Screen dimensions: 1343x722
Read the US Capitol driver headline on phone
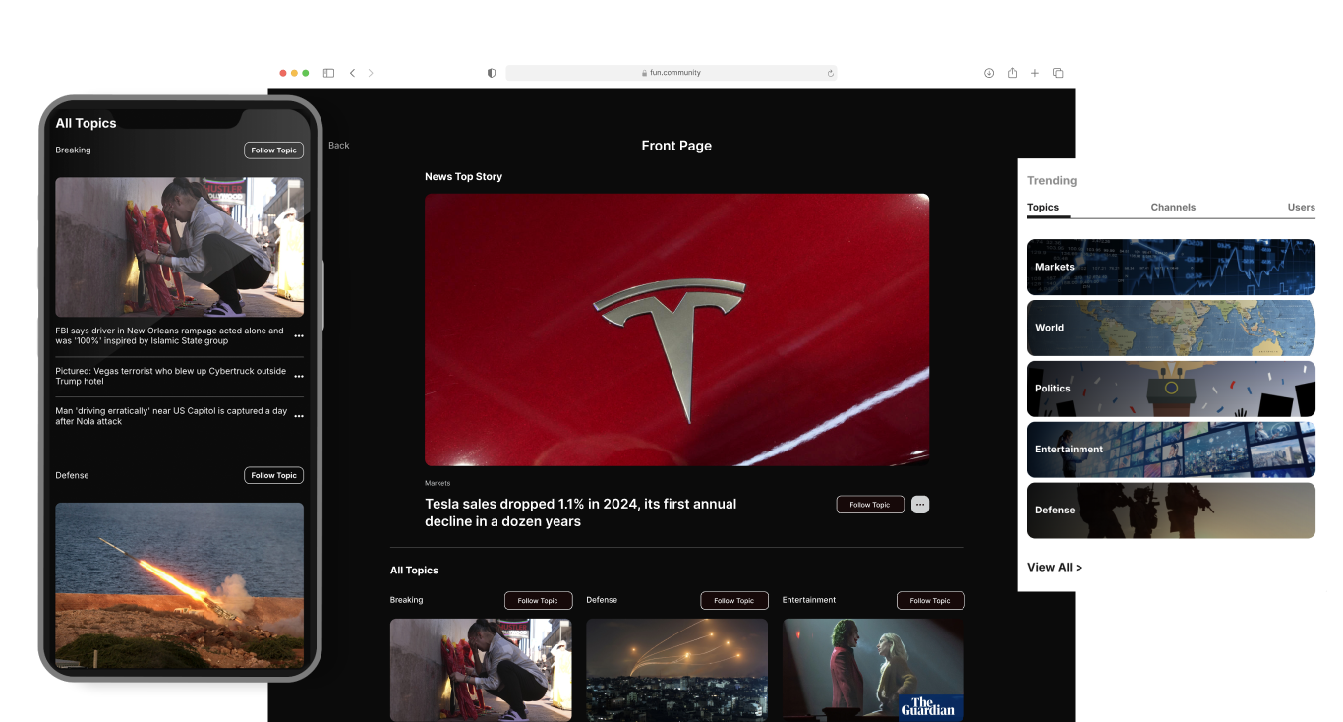point(171,416)
